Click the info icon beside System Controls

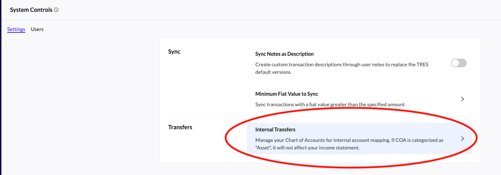point(56,10)
